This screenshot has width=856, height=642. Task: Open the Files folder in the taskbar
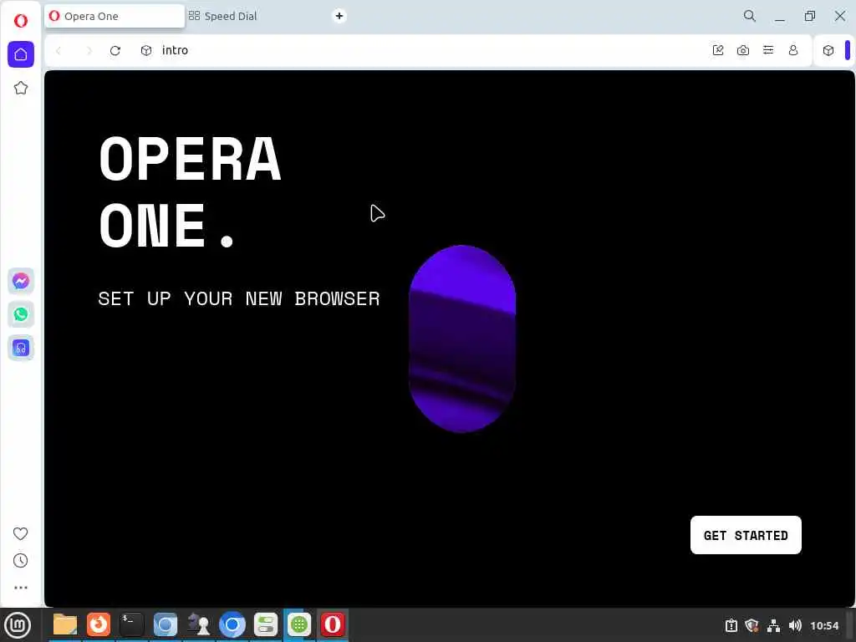tap(65, 624)
